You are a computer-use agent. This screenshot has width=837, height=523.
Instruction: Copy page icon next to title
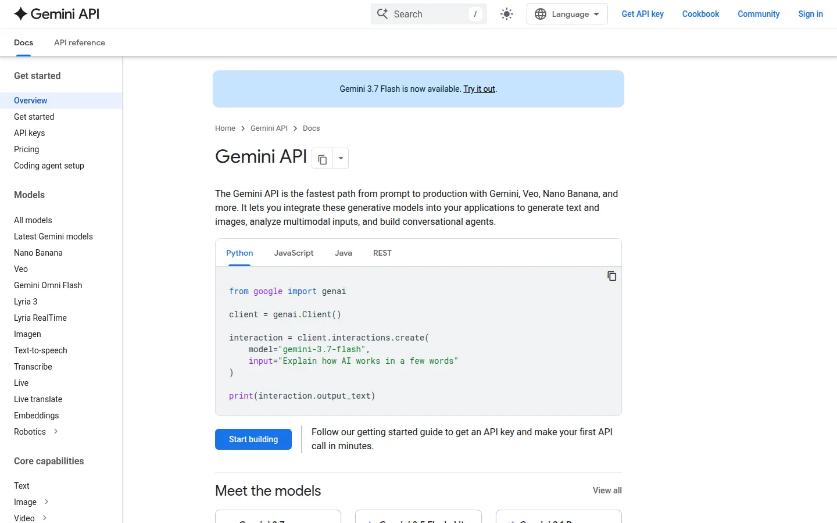point(322,158)
